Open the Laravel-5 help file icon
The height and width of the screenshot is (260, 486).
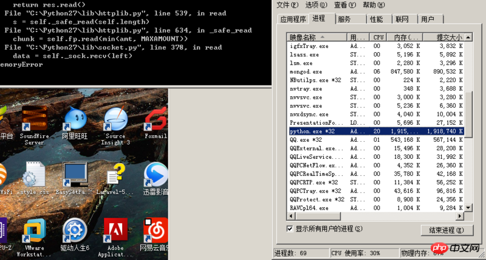(115, 178)
